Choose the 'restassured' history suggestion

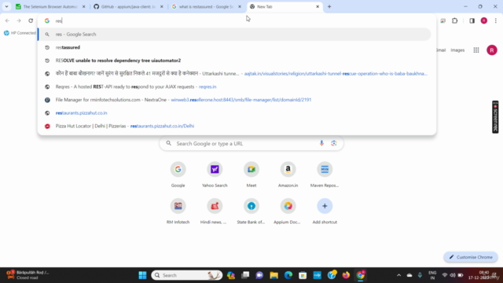(x=234, y=47)
